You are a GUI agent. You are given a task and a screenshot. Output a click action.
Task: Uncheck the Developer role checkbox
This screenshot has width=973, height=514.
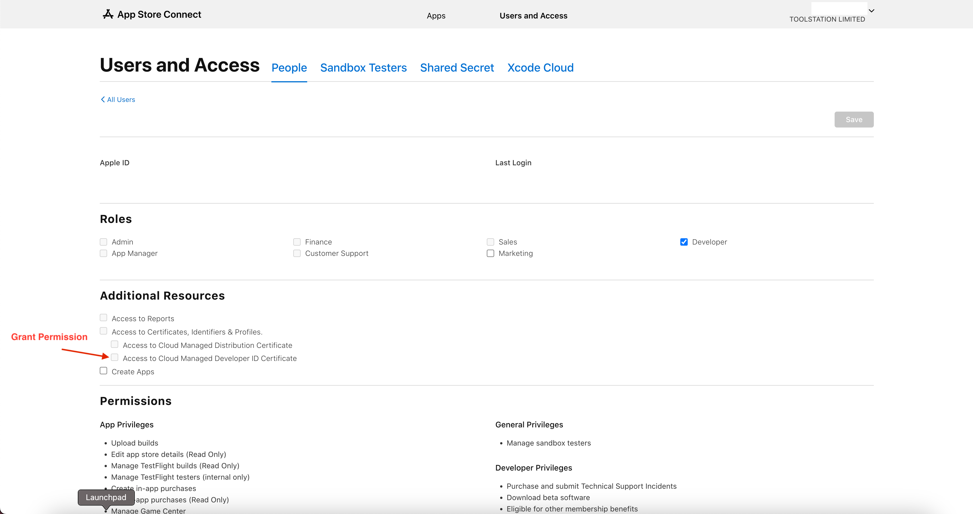click(684, 242)
